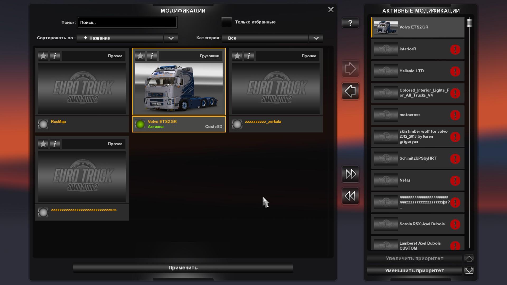This screenshot has width=507, height=285.
Task: Open the Категория Все dropdown
Action: [x=316, y=38]
